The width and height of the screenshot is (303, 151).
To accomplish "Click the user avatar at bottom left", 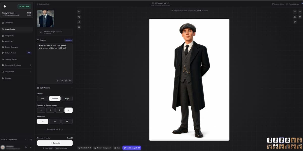I will pos(3,147).
